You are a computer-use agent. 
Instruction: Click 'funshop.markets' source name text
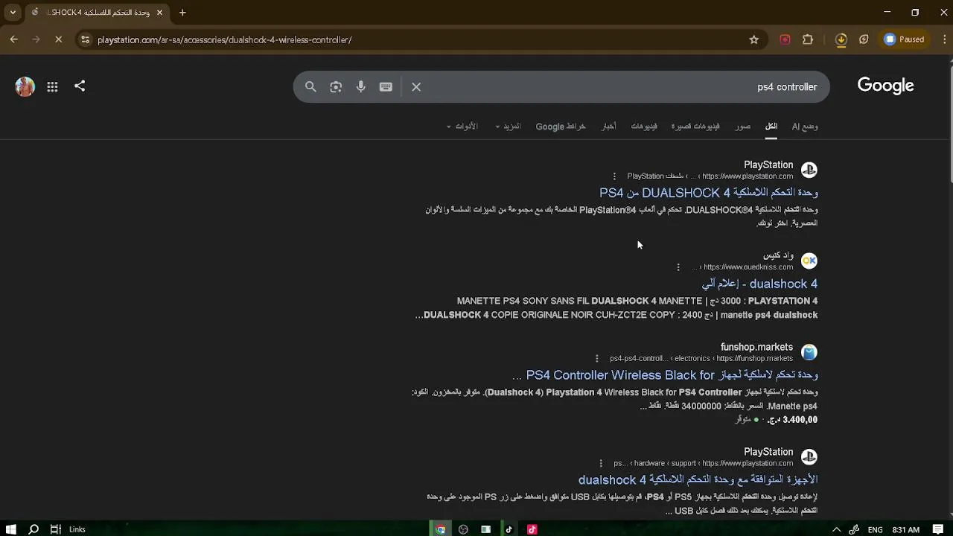tap(756, 347)
